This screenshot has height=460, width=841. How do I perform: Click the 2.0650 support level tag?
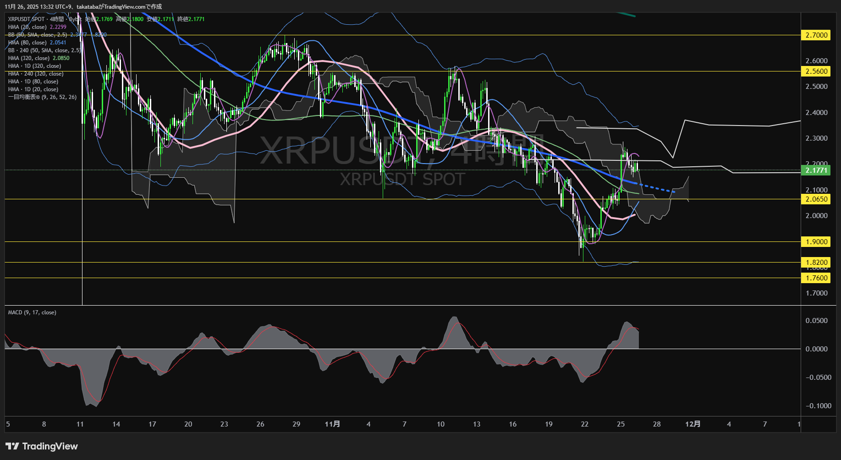coord(816,199)
